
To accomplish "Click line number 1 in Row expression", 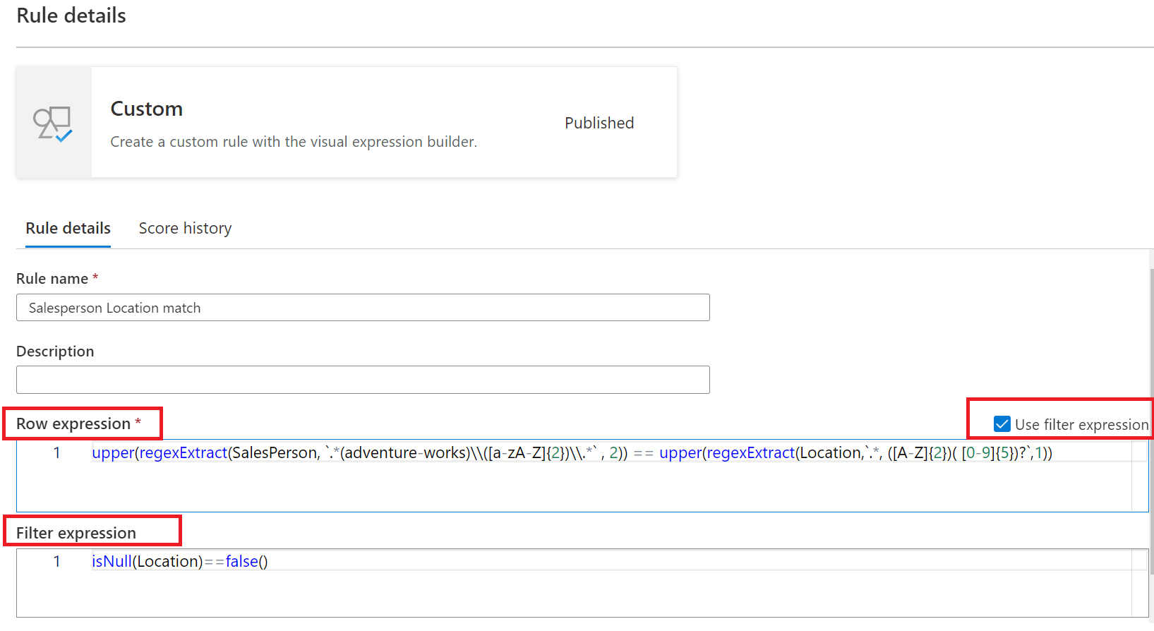I will (56, 453).
